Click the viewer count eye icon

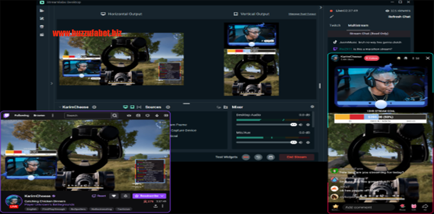coord(387,11)
